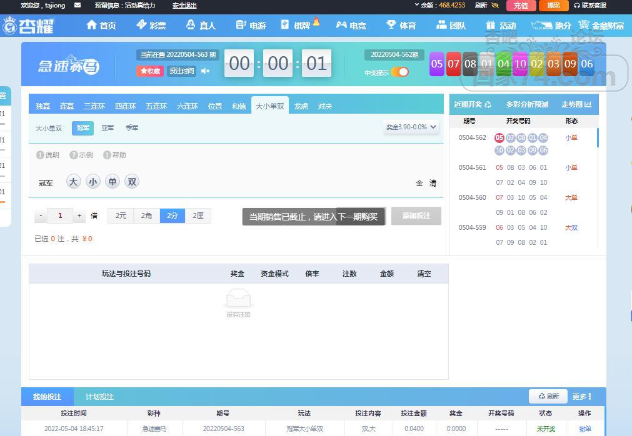The width and height of the screenshot is (632, 436).
Task: Go to 首页 home menu
Action: coord(101,26)
